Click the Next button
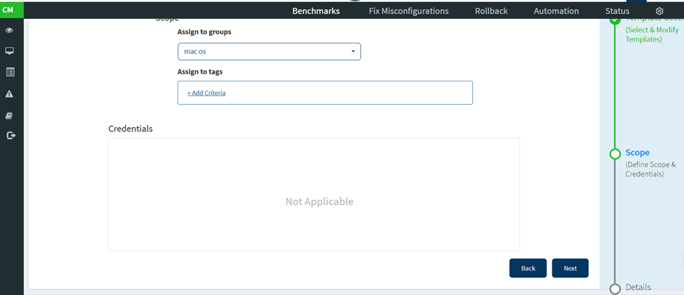Viewport: 684px width, 295px height. pyautogui.click(x=570, y=268)
